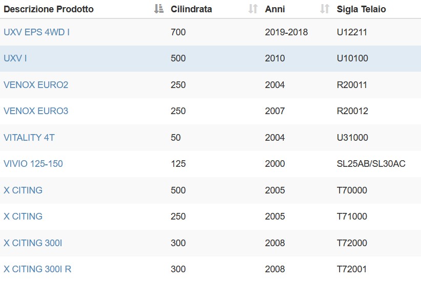421x282 pixels.
Task: Click the Cilindrata column sort arrows icon
Action: (x=253, y=9)
